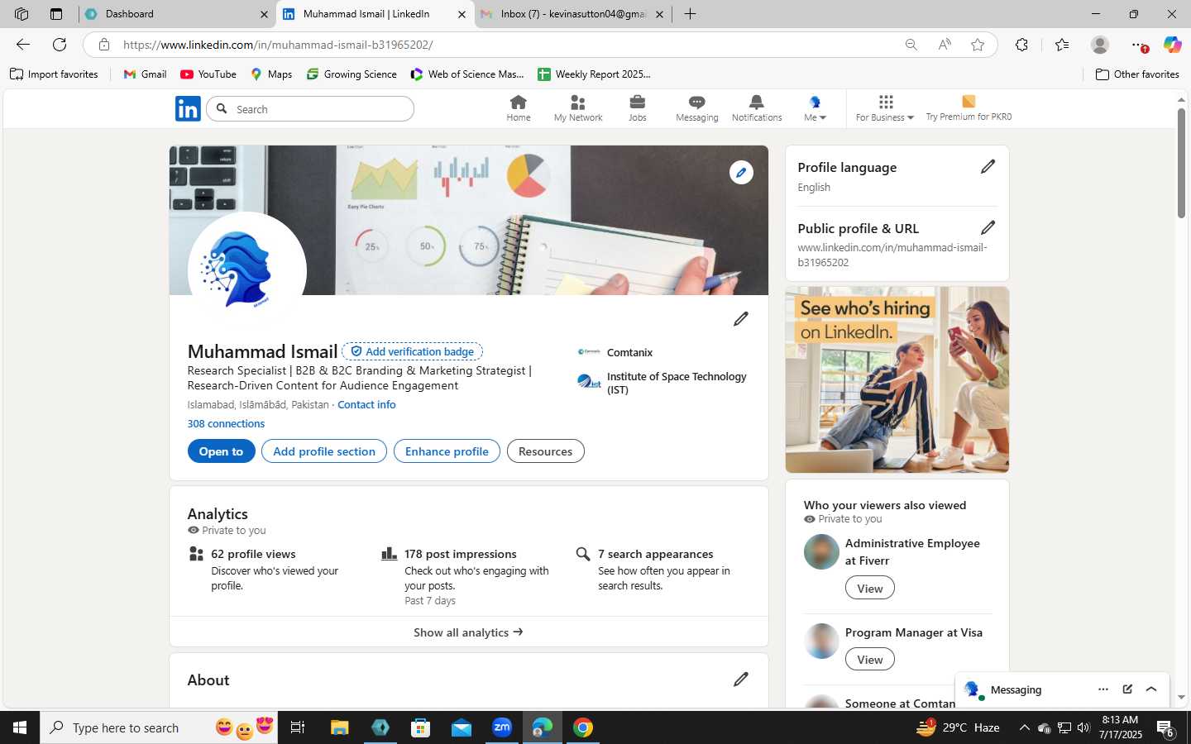This screenshot has width=1191, height=744.
Task: Open zoom magnifier icon in address bar
Action: tap(911, 45)
